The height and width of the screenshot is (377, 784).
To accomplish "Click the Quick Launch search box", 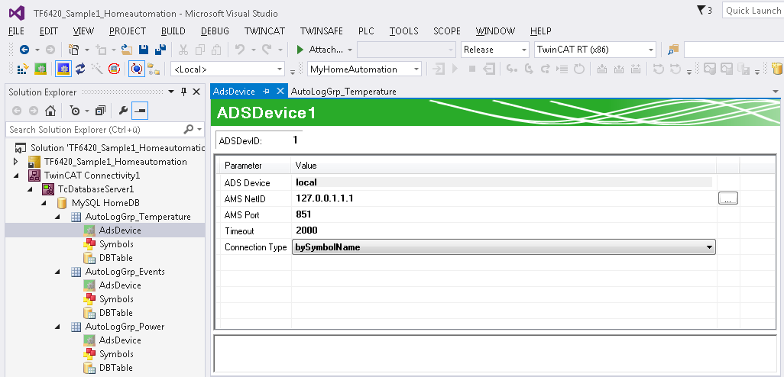I will tap(753, 11).
